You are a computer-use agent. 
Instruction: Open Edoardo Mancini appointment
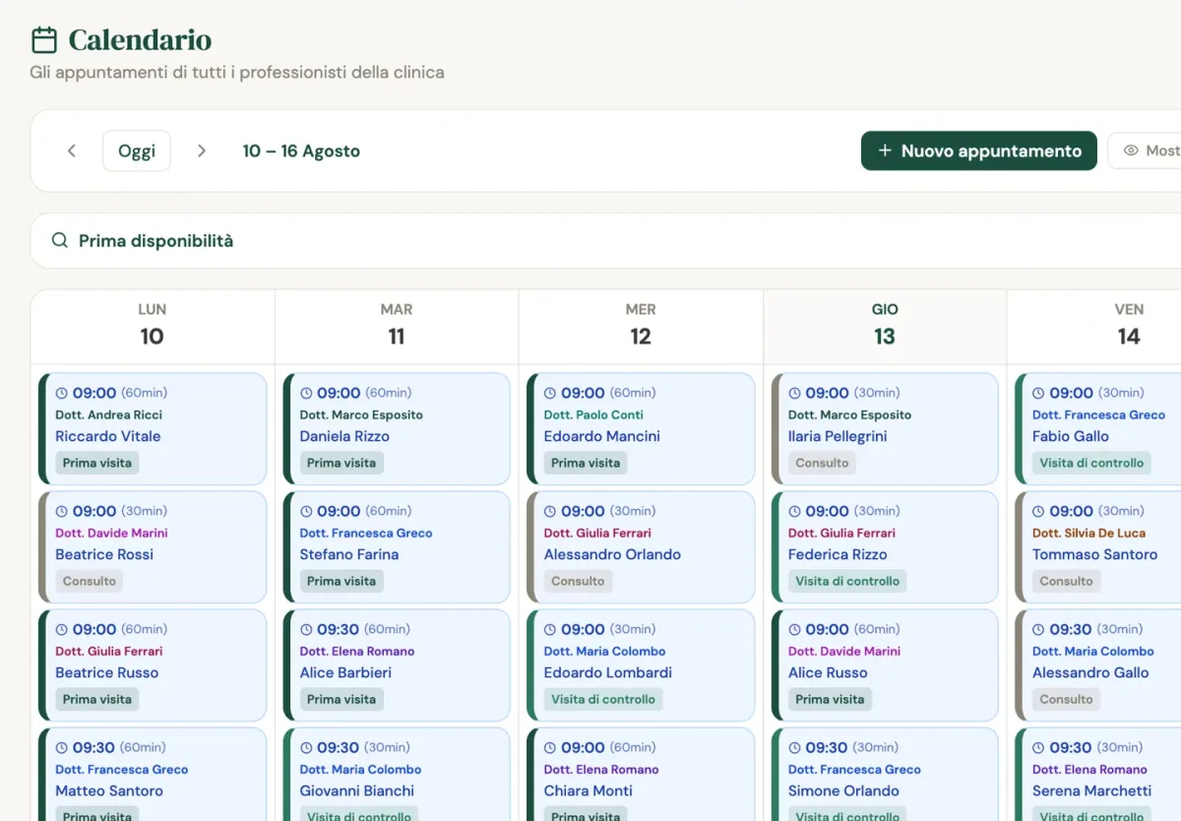pyautogui.click(x=641, y=428)
